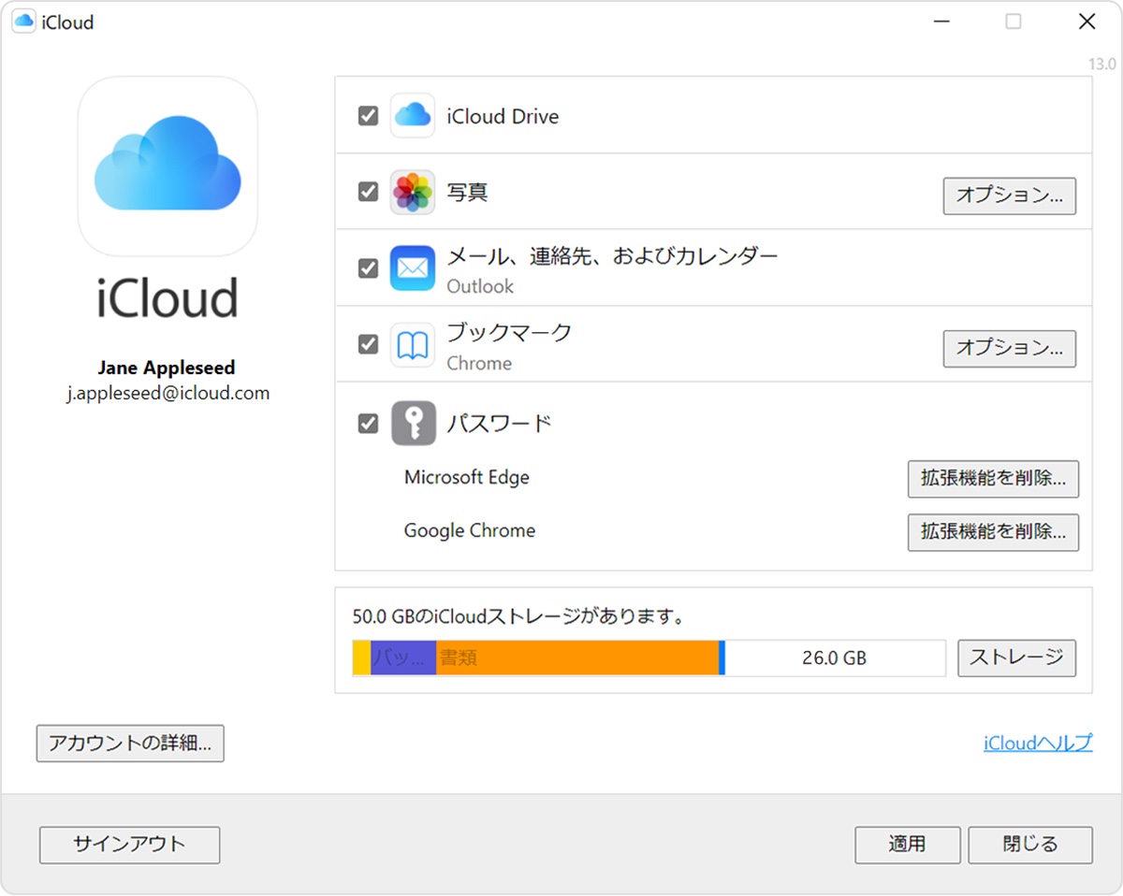This screenshot has height=896, width=1123.
Task: Click the Jane Appleseed name
Action: [x=167, y=368]
